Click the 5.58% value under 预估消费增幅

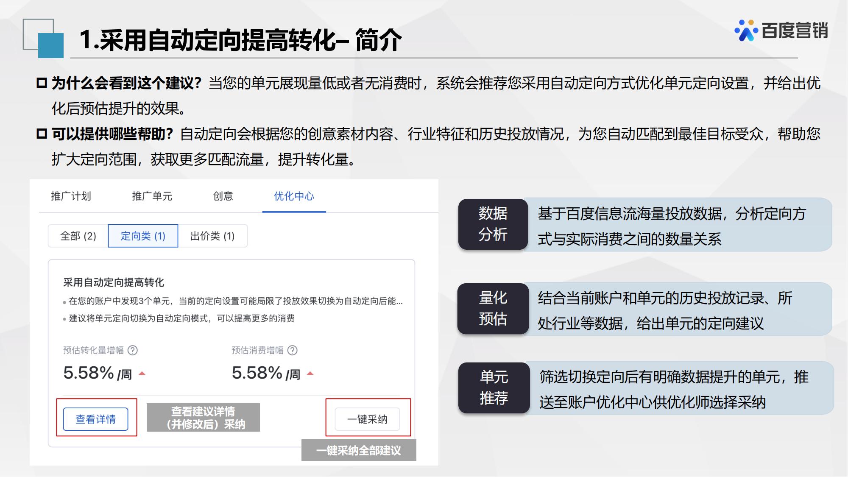[257, 373]
